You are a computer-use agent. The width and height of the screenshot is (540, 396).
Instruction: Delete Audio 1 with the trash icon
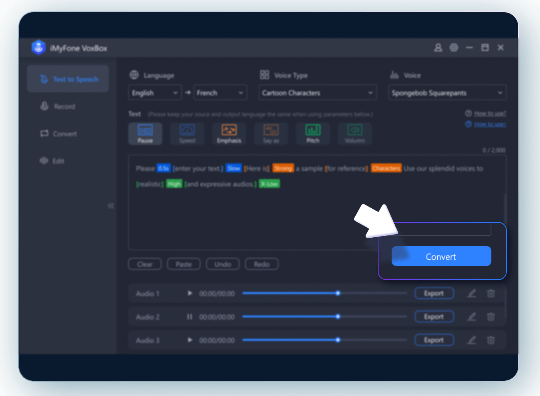[491, 293]
